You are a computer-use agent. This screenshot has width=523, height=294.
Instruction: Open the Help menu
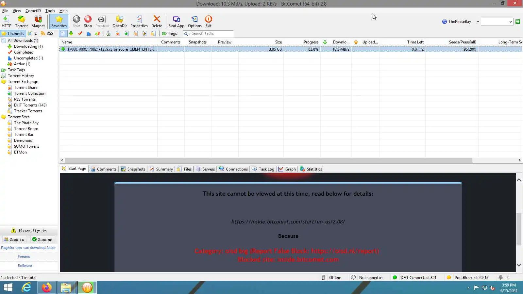pyautogui.click(x=63, y=11)
